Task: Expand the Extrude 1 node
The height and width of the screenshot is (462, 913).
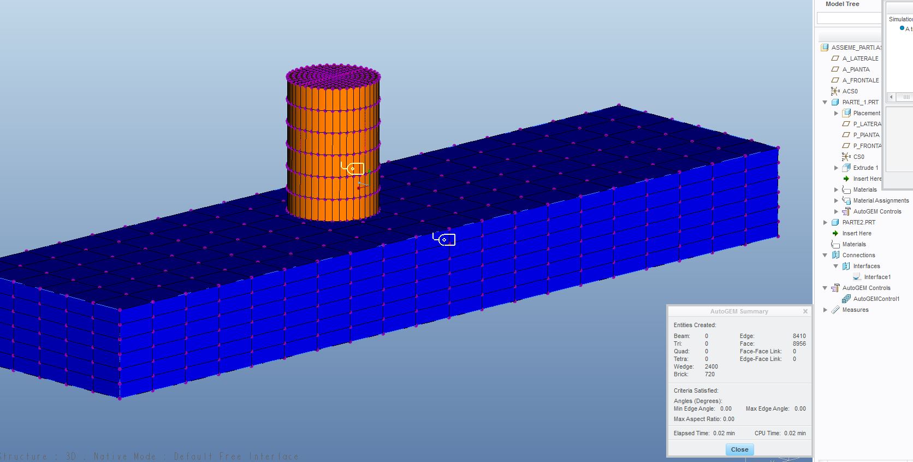Action: pyautogui.click(x=836, y=168)
